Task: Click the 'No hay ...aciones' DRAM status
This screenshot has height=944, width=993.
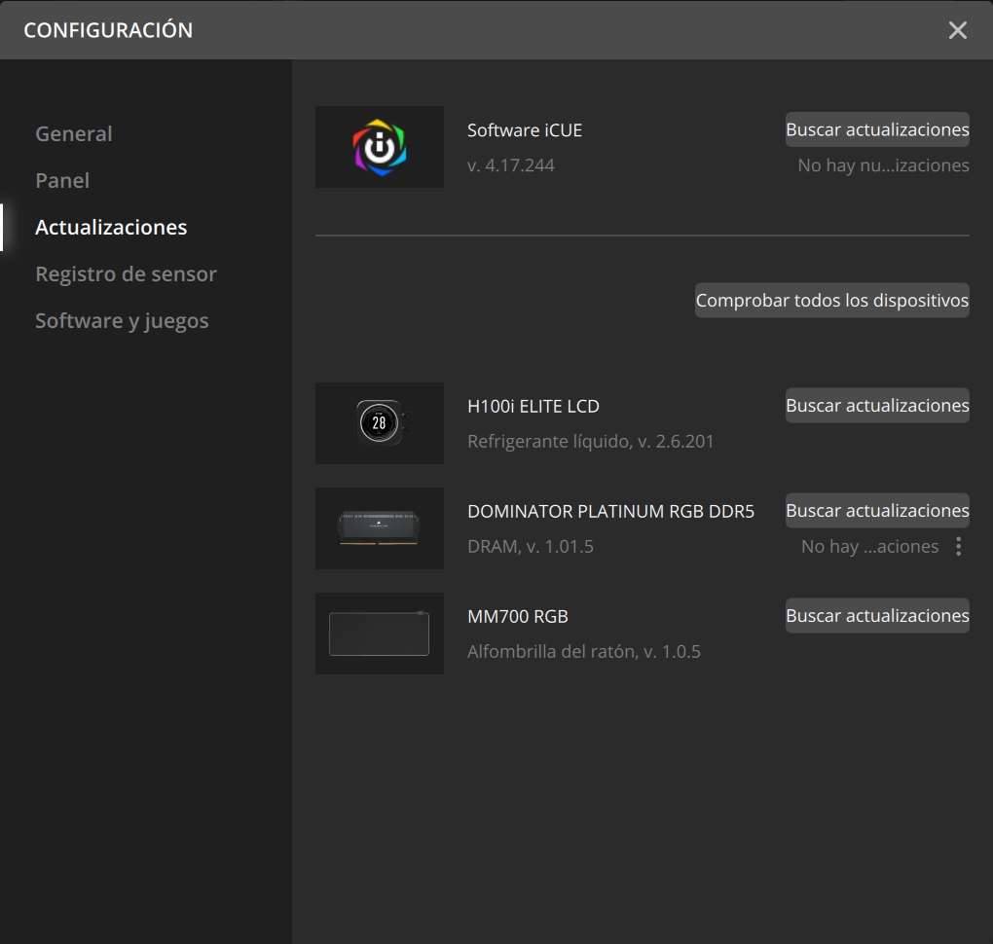Action: (869, 547)
